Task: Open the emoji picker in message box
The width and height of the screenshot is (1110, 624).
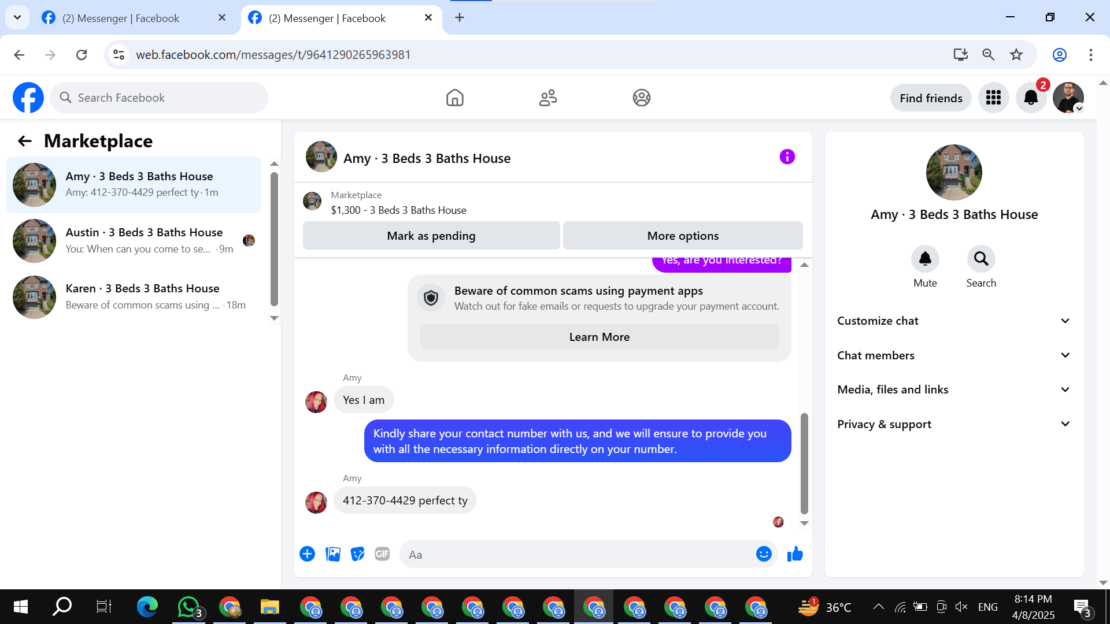Action: click(764, 554)
